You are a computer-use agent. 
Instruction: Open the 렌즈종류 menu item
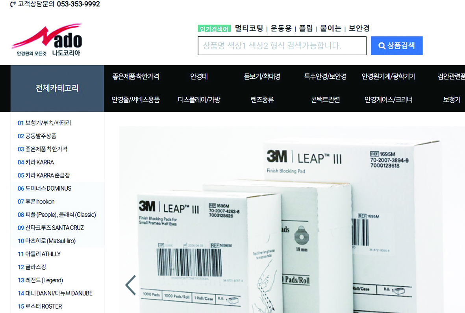click(262, 100)
